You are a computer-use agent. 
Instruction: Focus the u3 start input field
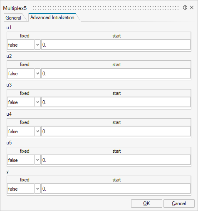116,102
